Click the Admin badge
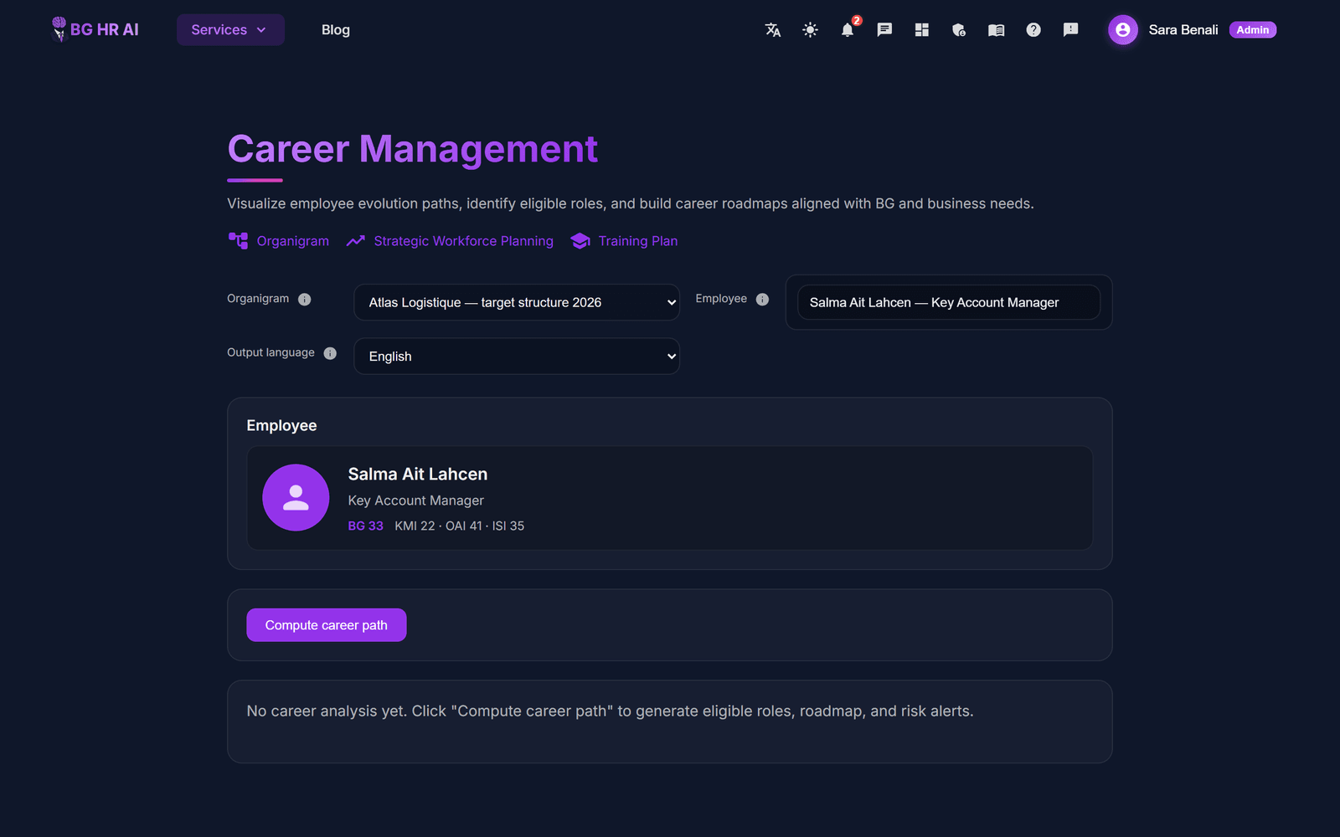Image resolution: width=1340 pixels, height=837 pixels. click(x=1253, y=30)
